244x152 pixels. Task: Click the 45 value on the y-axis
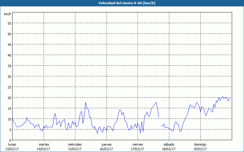point(9,44)
